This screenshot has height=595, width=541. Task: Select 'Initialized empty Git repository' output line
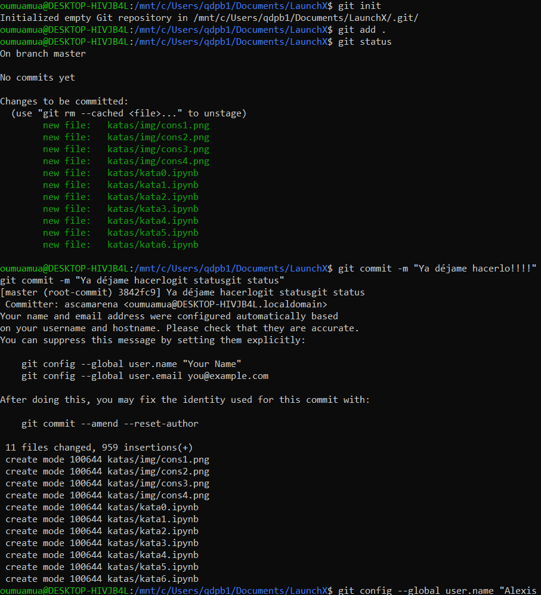(209, 18)
